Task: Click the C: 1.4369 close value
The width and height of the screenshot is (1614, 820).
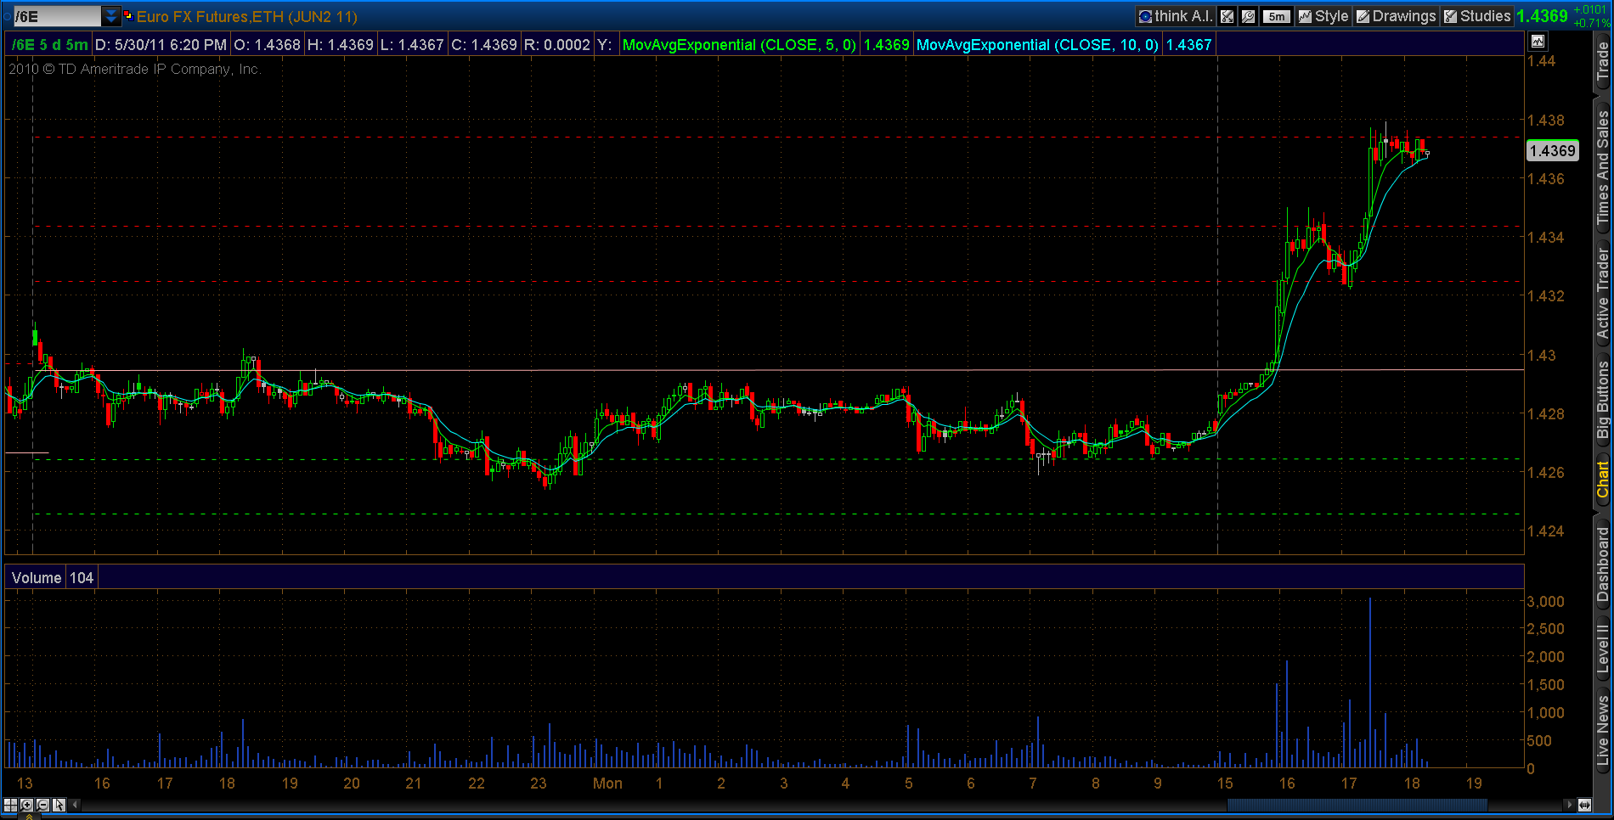Action: pos(483,45)
